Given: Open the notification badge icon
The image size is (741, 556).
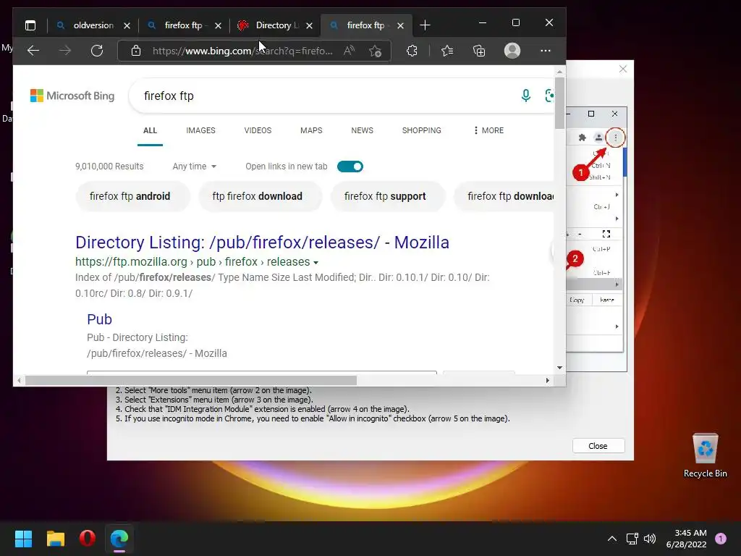Looking at the screenshot, I should pos(721,539).
